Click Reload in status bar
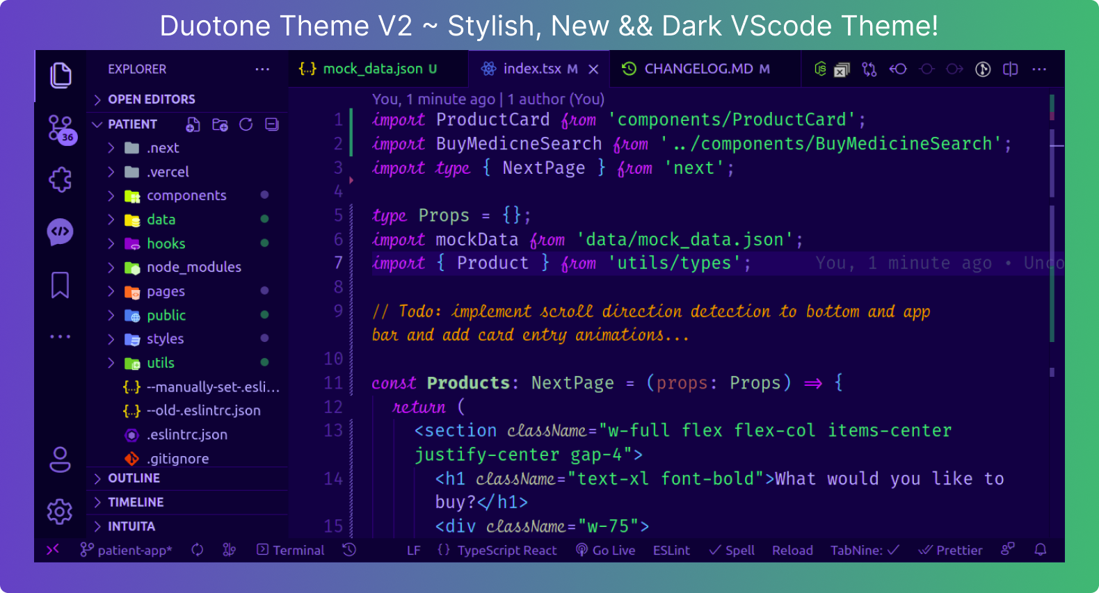The image size is (1099, 593). (792, 550)
